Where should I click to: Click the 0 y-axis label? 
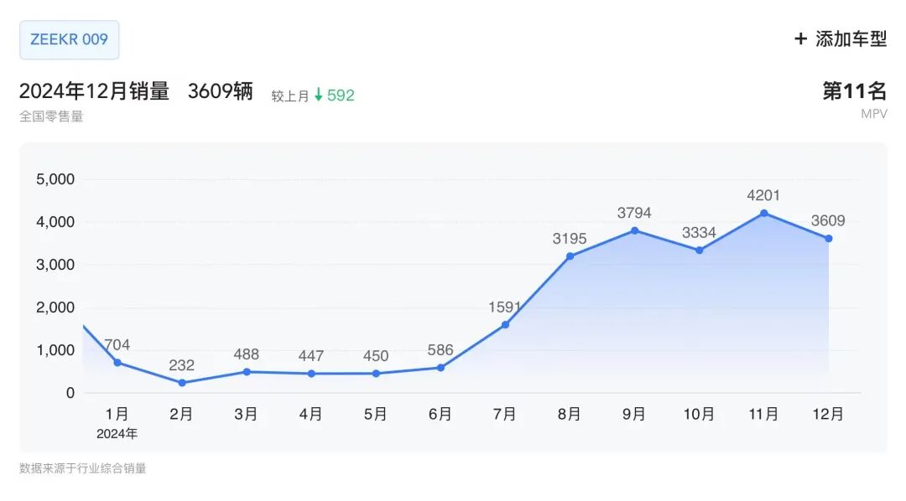click(70, 393)
